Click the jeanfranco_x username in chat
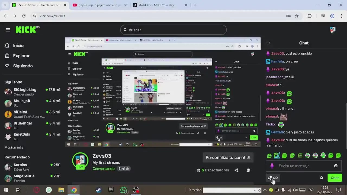 pyautogui.click(x=277, y=77)
